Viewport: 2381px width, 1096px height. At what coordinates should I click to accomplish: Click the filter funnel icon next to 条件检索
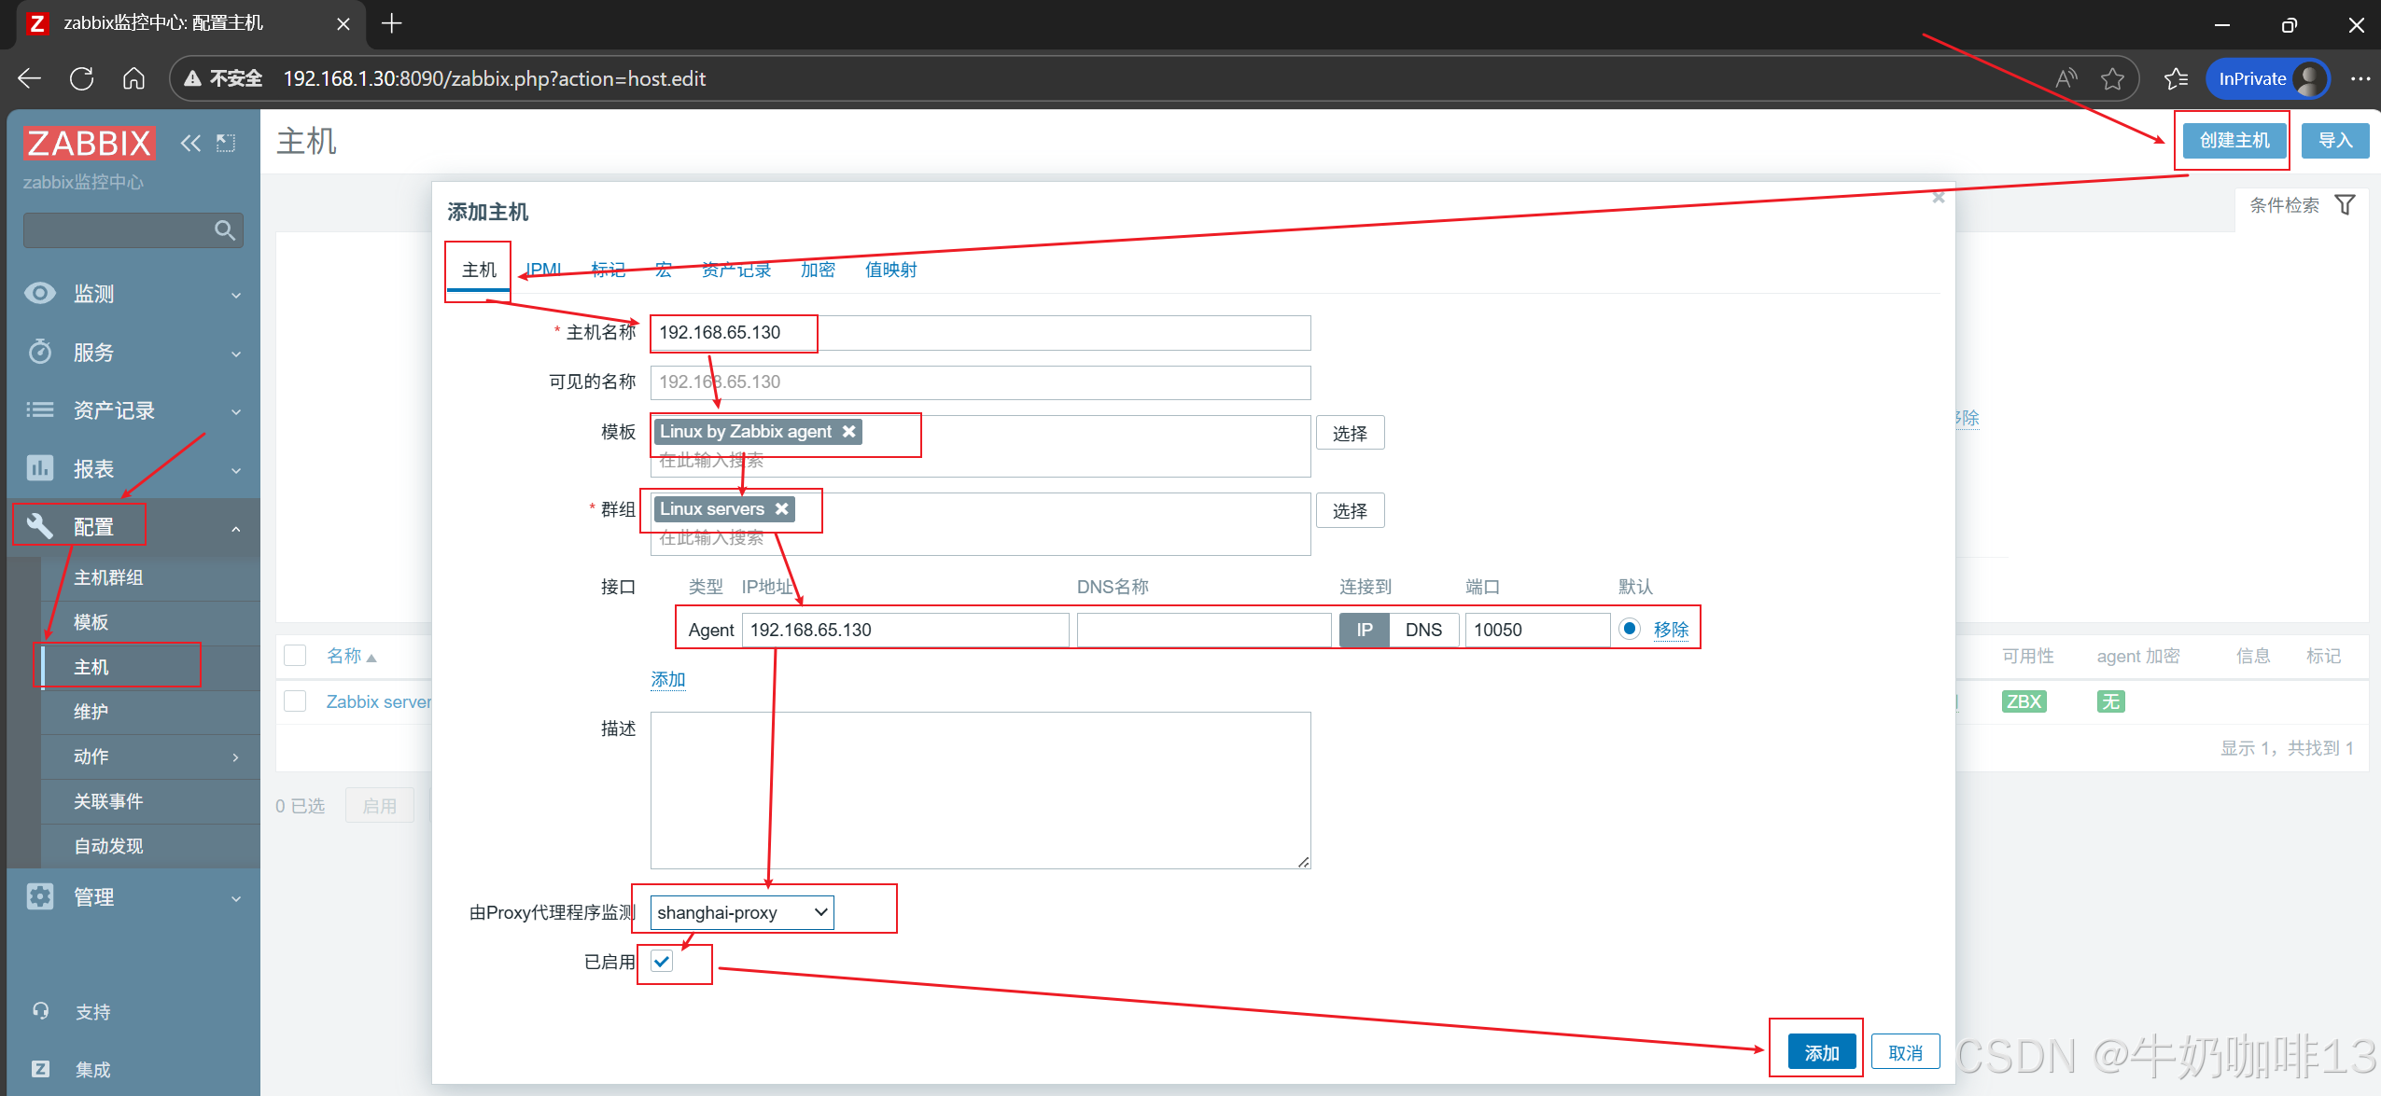[x=2344, y=204]
